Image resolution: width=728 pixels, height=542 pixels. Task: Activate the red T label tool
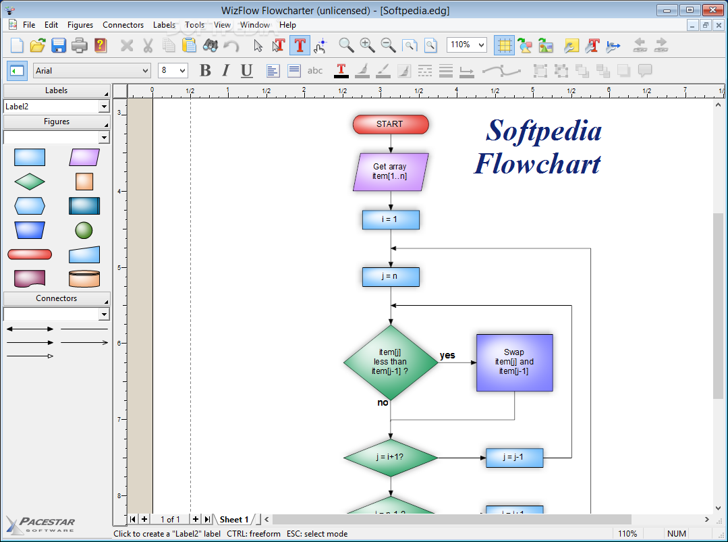tap(300, 45)
